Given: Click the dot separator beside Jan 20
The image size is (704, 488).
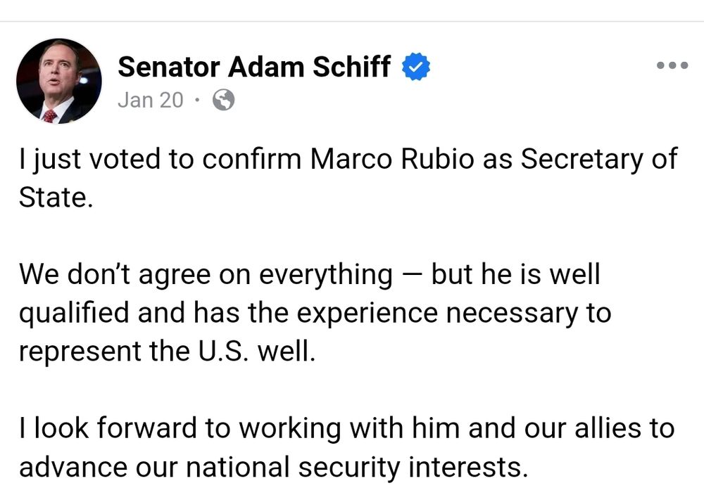Looking at the screenshot, I should (x=197, y=100).
